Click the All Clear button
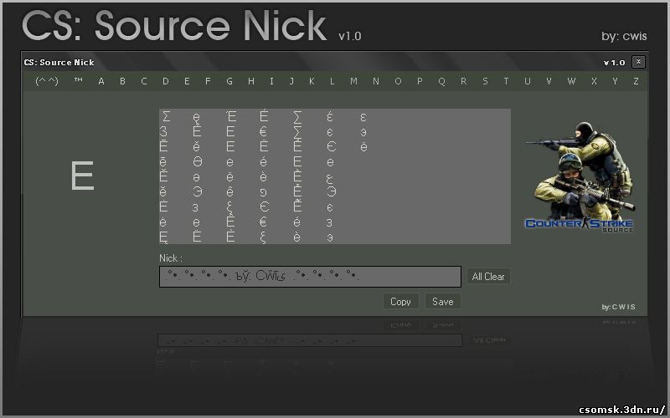Screen dimensions: 670x418 pos(488,277)
